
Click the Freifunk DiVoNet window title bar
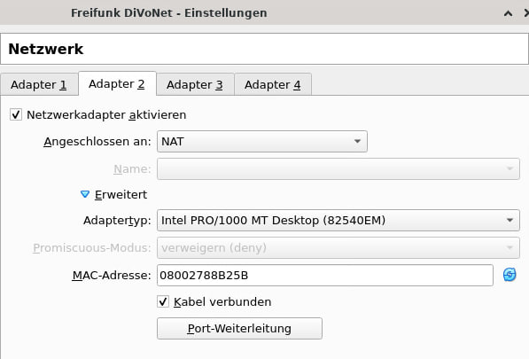coord(168,12)
